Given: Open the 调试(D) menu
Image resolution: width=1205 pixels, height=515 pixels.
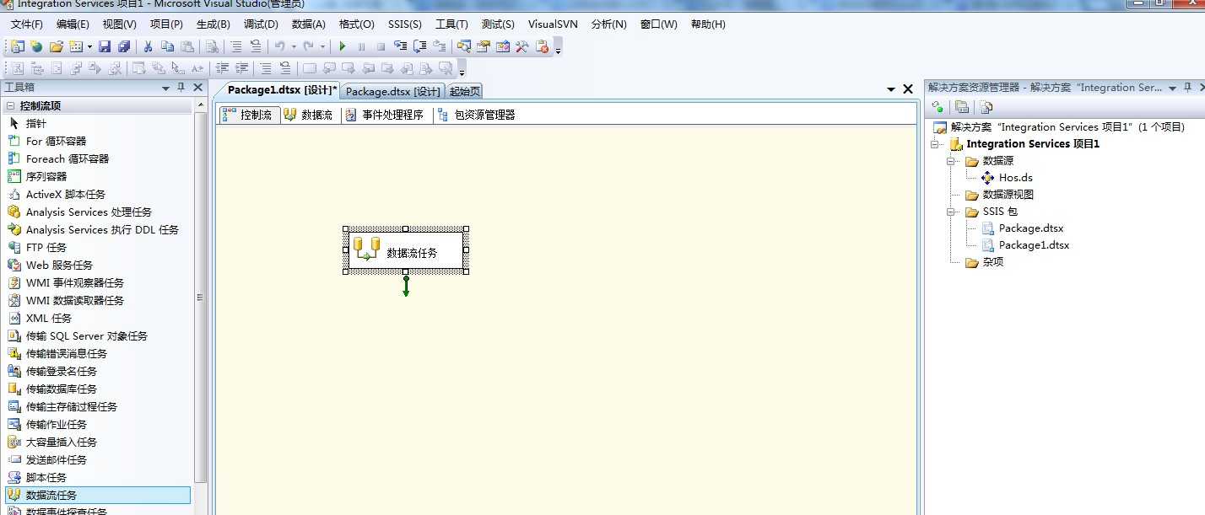Looking at the screenshot, I should [x=261, y=24].
